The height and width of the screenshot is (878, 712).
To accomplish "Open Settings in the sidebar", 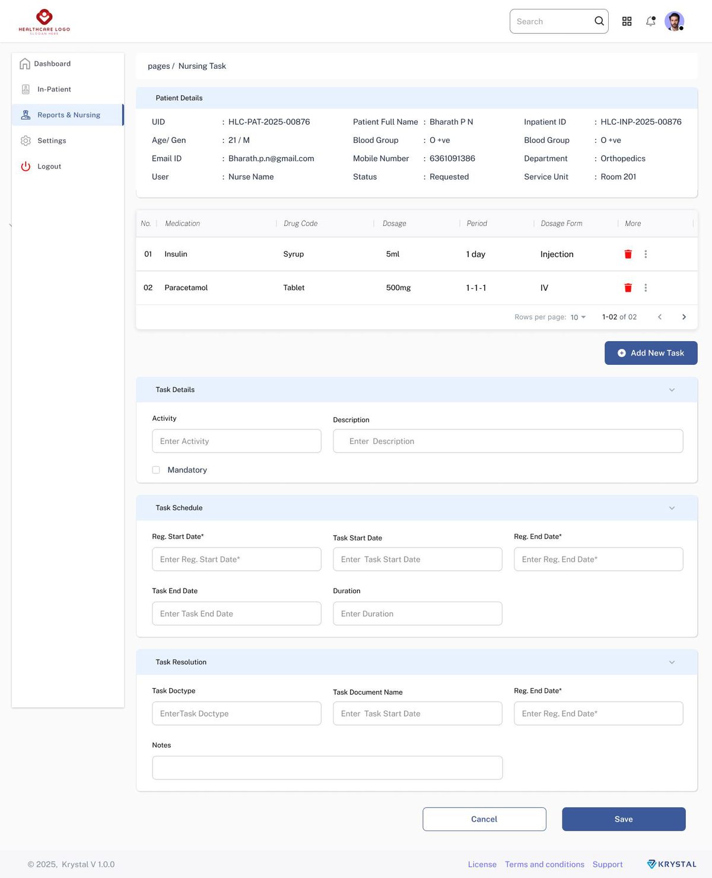I will 68,141.
